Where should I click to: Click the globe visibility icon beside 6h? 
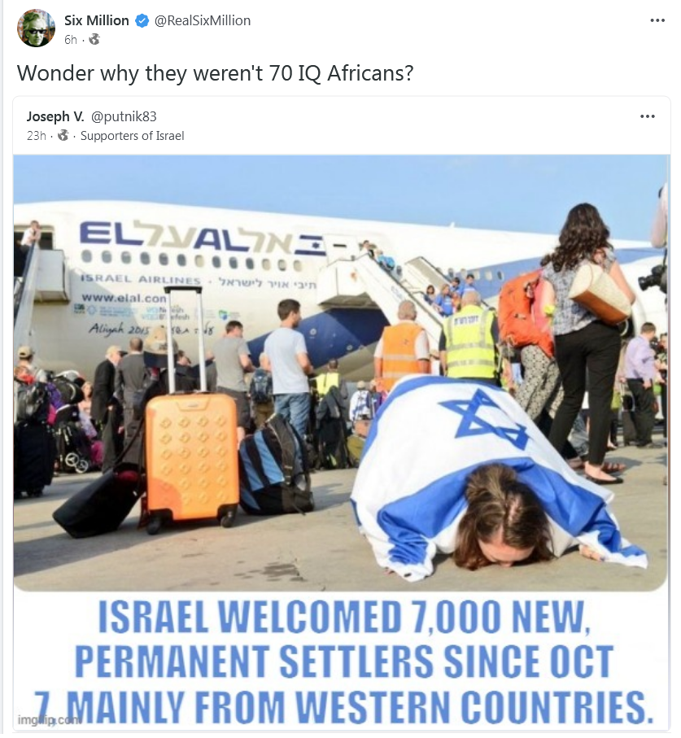coord(94,40)
